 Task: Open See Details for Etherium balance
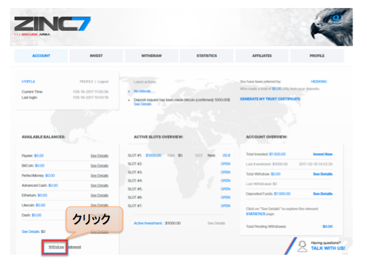pos(100,196)
